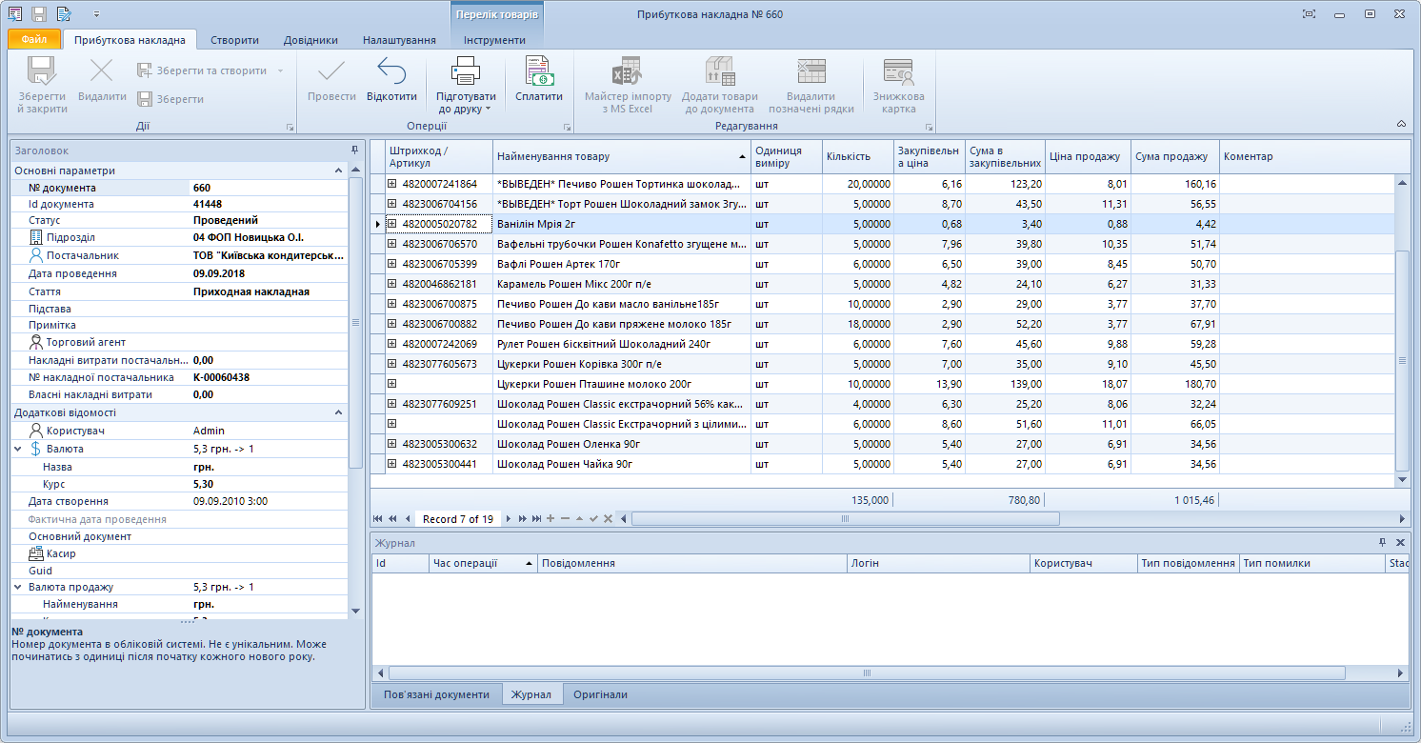The height and width of the screenshot is (743, 1421).
Task: Go to the first record in navigator
Action: [x=378, y=519]
